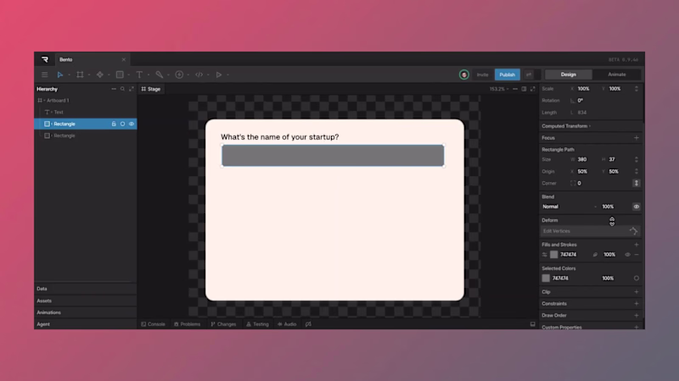Image resolution: width=679 pixels, height=381 pixels.
Task: Open the Text tool dropdown arrow
Action: pos(149,75)
